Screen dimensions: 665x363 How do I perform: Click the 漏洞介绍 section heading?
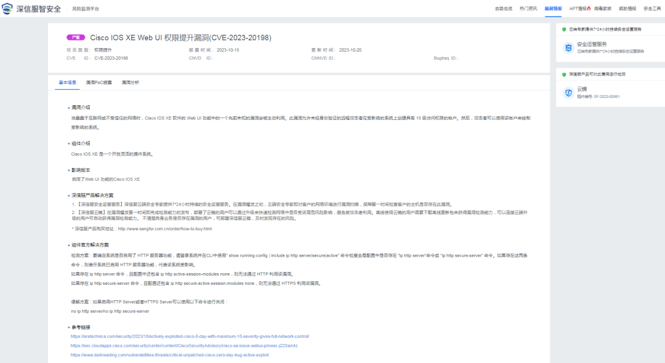click(x=81, y=108)
